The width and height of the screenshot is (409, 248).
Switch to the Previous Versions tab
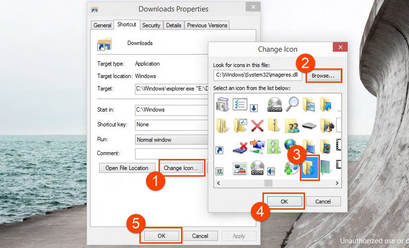[x=207, y=25]
